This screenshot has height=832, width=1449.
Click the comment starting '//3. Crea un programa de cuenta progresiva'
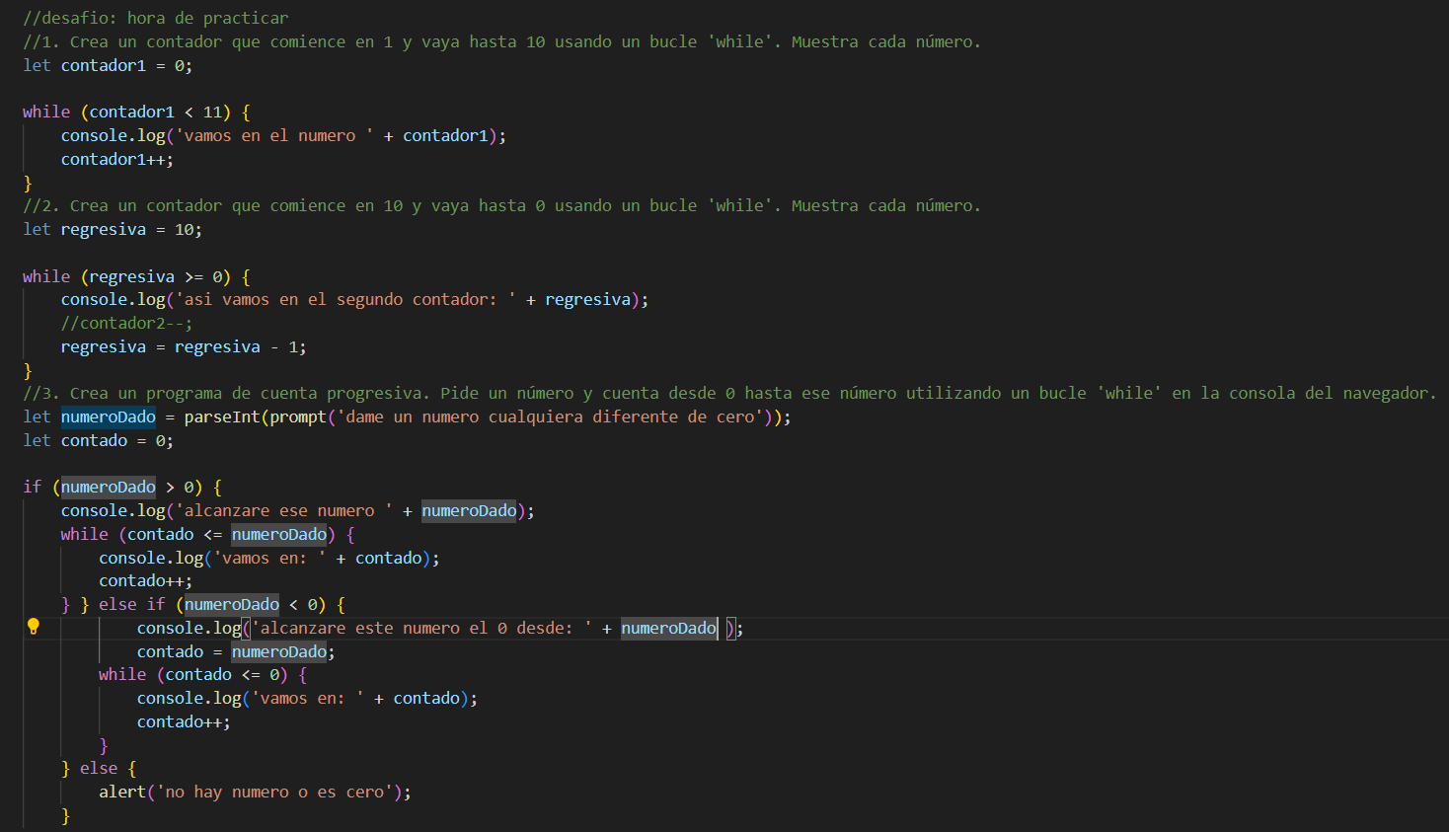[x=730, y=393]
